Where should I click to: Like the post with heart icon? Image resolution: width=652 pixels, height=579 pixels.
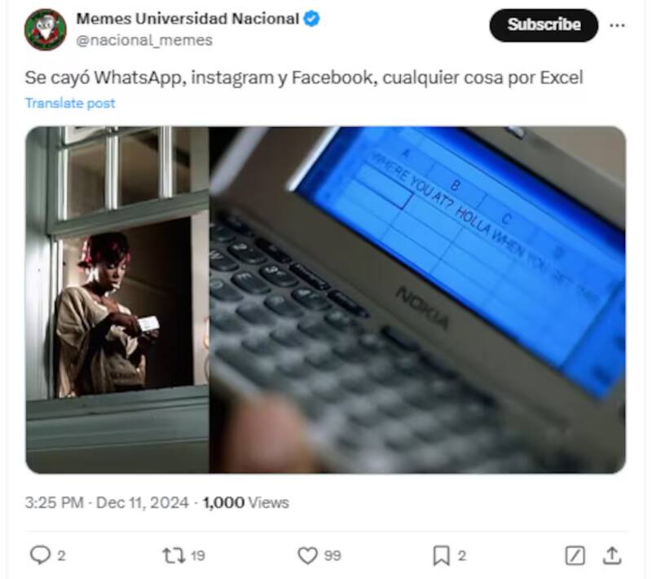tap(308, 555)
